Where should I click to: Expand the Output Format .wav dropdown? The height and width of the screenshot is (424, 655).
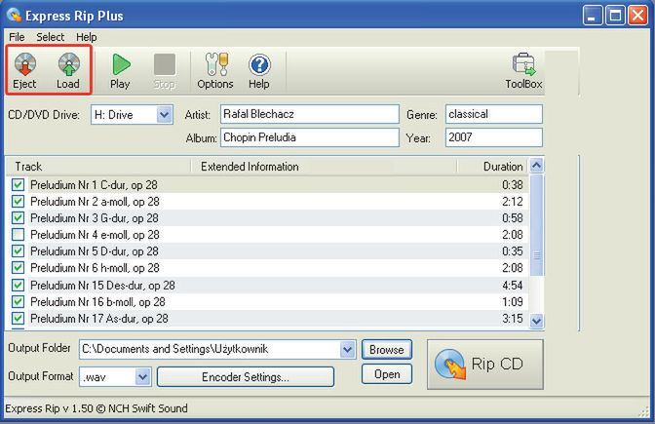pos(142,377)
